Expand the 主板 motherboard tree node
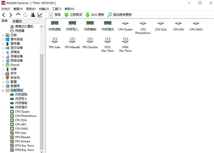Screen dimensions: 214x153 point(3,35)
